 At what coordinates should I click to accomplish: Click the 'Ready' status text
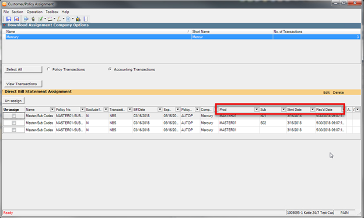[8, 213]
